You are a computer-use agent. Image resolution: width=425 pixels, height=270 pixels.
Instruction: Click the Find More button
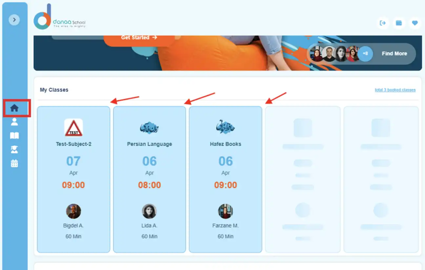click(394, 54)
